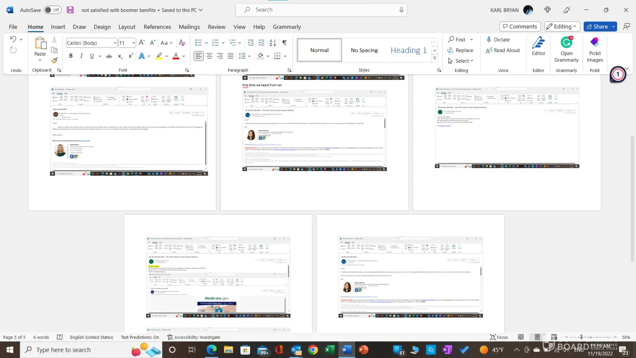The height and width of the screenshot is (358, 636).
Task: Click the Pickit Images icon
Action: click(x=595, y=49)
